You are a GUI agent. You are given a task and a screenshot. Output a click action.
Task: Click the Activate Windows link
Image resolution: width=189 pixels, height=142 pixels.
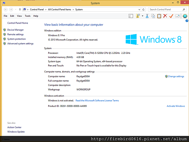[176, 106]
